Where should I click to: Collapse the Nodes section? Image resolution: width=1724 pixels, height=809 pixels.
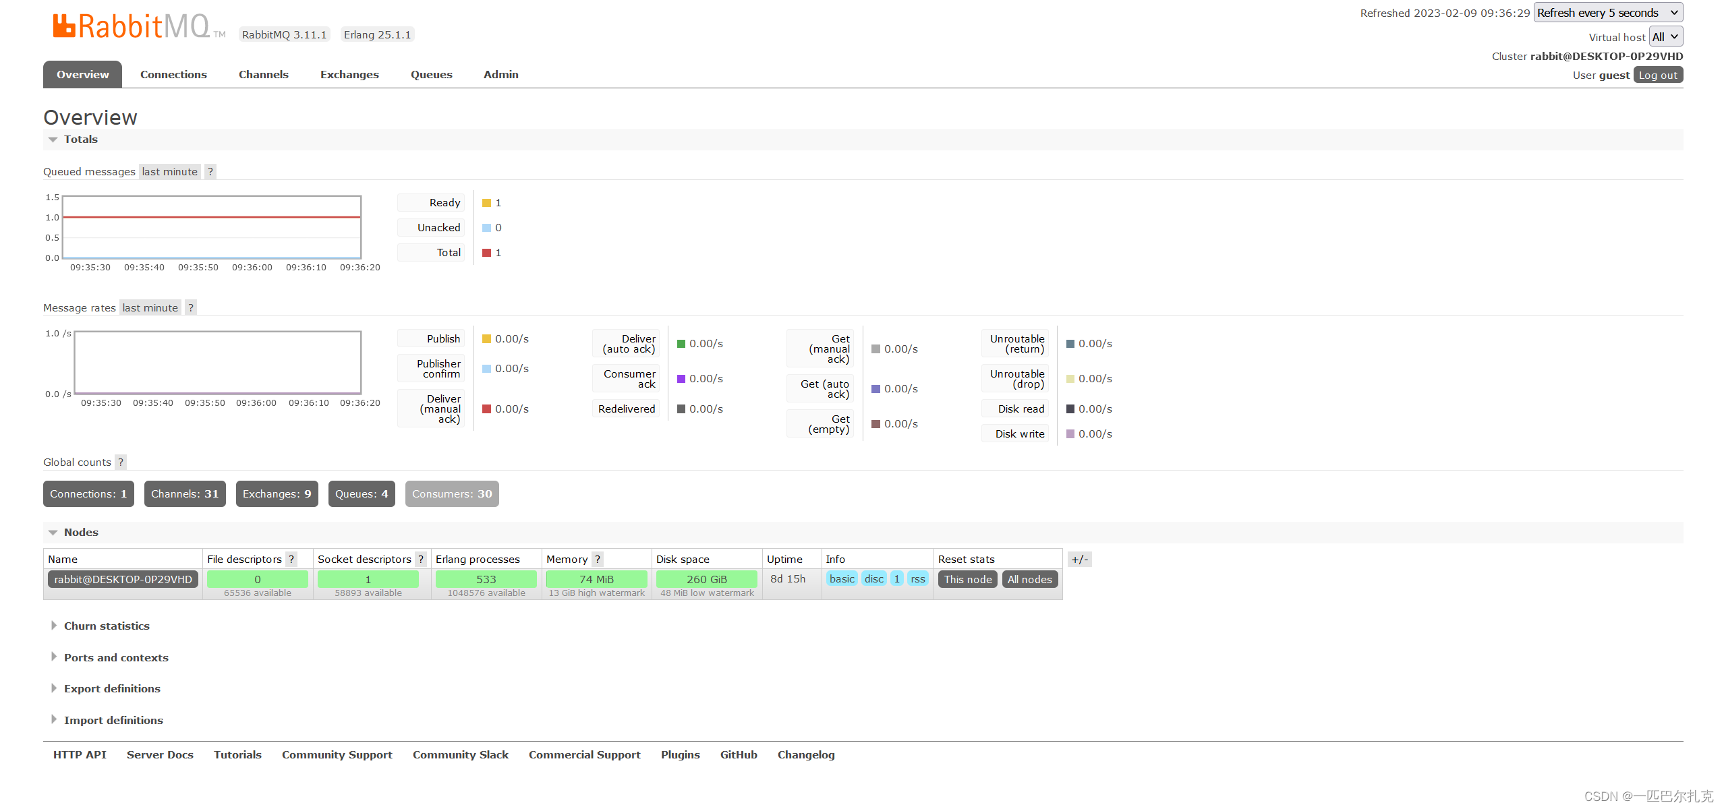pos(80,533)
